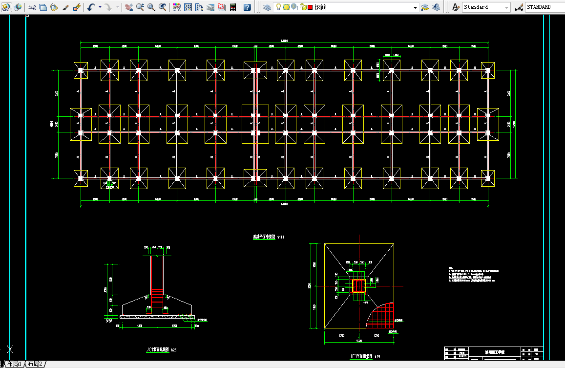Open the Properties palette icon
565x369 pixels.
177,7
